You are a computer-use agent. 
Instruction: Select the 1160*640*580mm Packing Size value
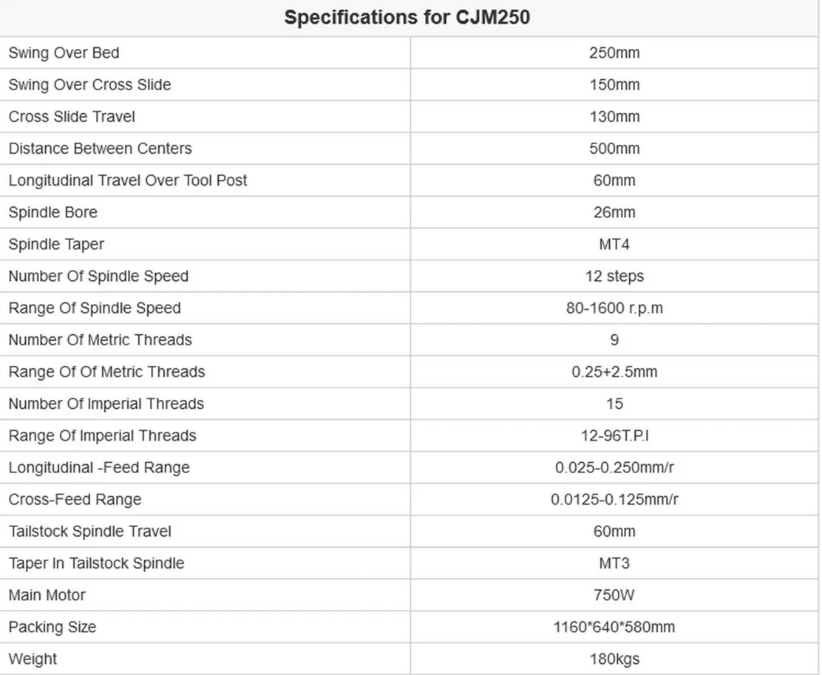(x=614, y=627)
